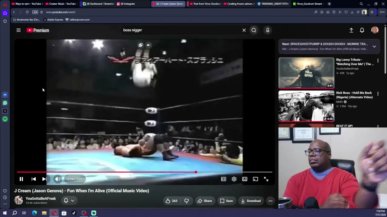Screen dimensions: 387x217
Task: Open File Explorer from the taskbar
Action: coord(44,213)
